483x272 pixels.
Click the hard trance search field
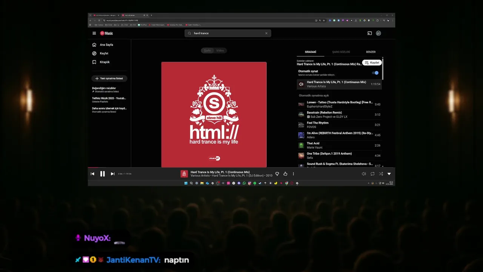click(228, 33)
